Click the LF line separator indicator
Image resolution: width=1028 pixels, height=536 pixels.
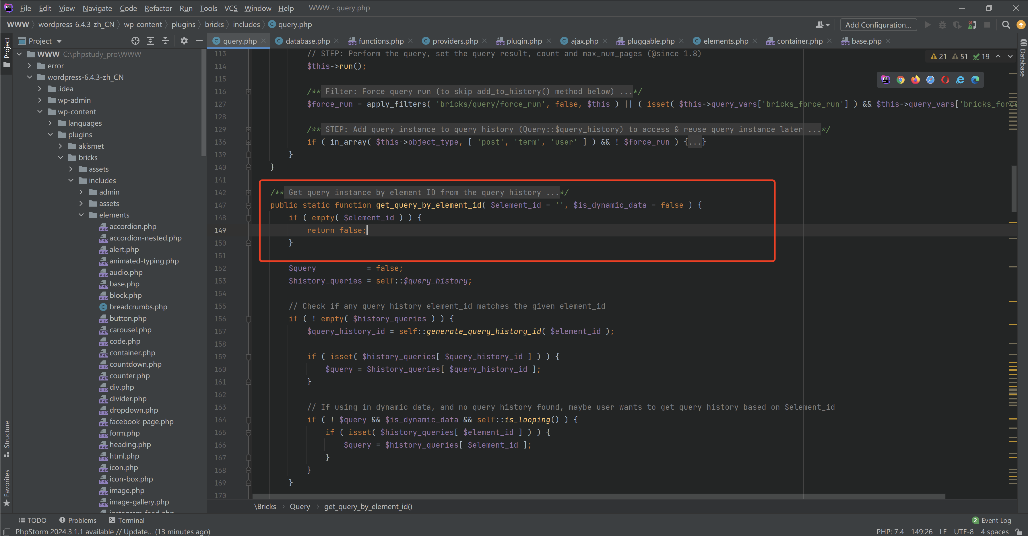pyautogui.click(x=942, y=532)
